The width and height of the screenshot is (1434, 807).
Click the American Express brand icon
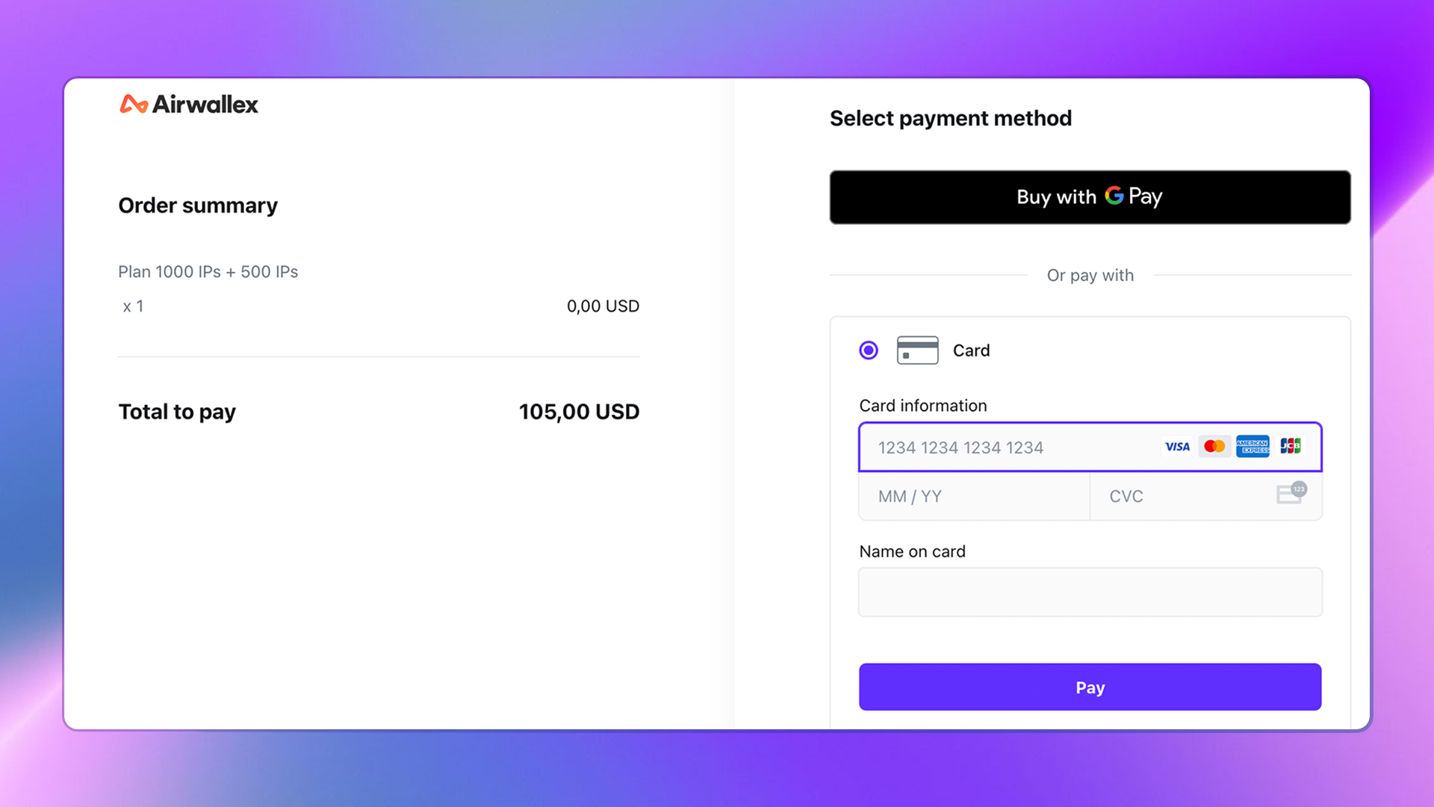click(x=1253, y=447)
